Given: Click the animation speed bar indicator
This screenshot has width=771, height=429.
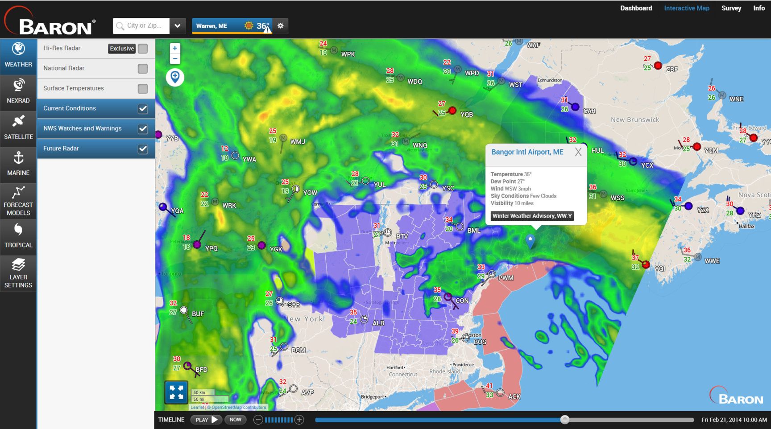Looking at the screenshot, I should pos(279,420).
